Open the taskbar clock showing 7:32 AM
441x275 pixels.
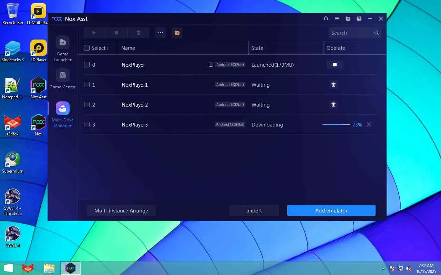(x=426, y=268)
